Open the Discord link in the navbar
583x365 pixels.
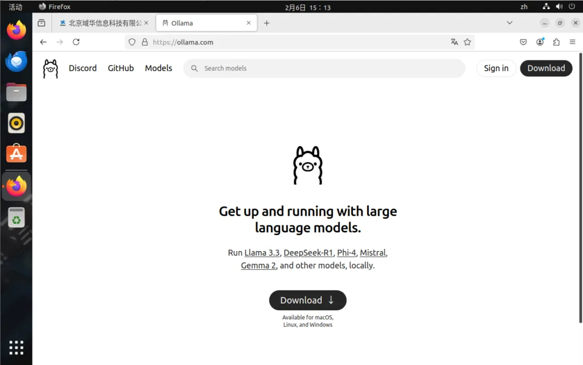click(x=83, y=68)
